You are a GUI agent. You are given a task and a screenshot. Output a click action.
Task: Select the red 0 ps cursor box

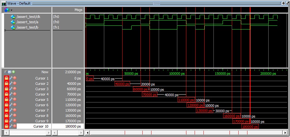[x=90, y=79]
